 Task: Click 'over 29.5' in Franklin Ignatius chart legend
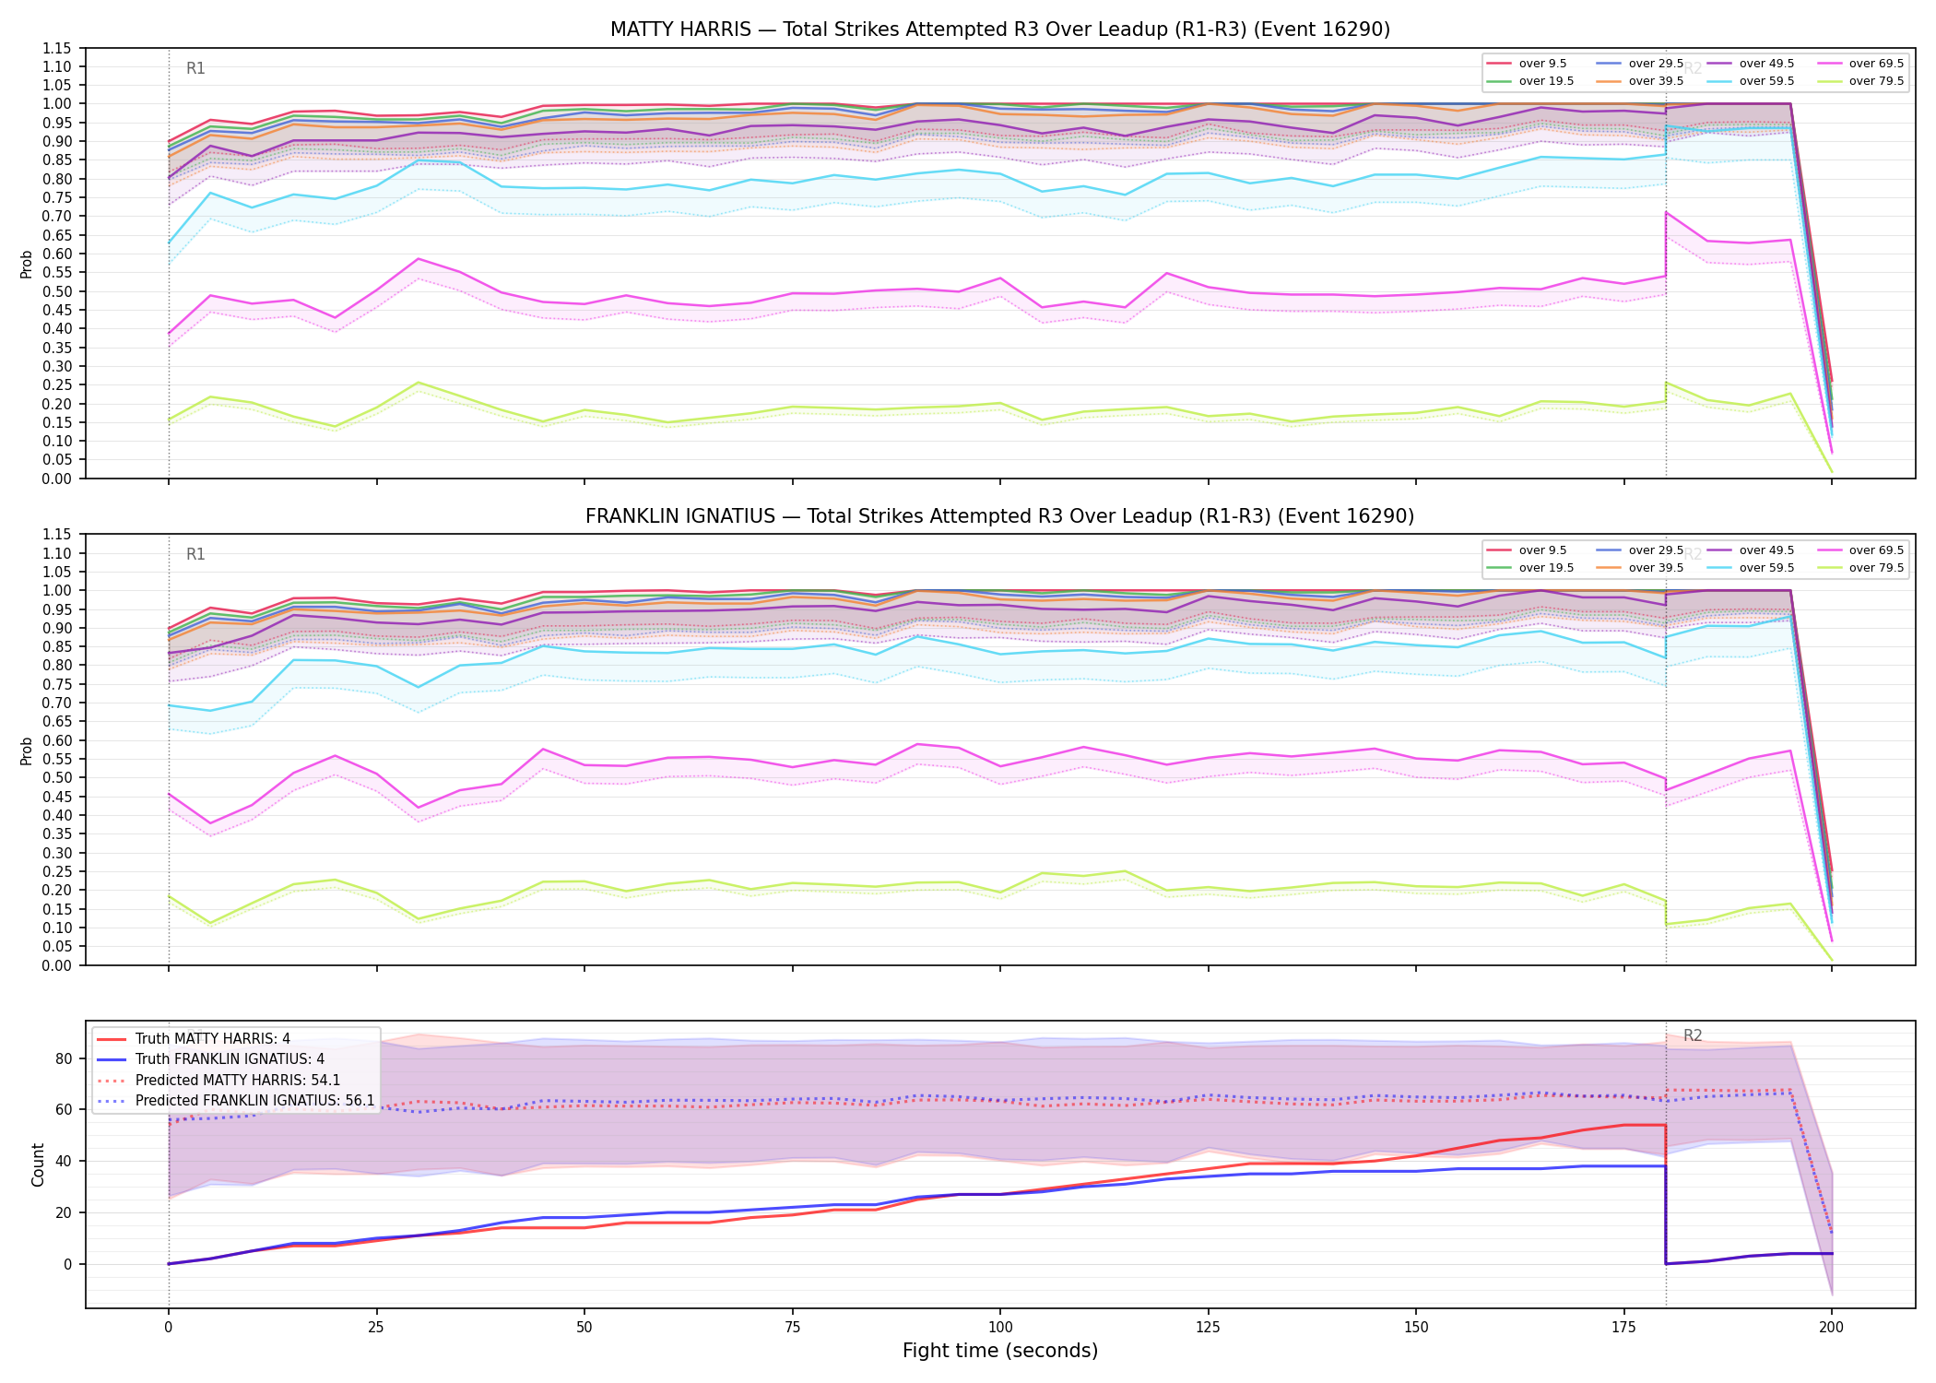pos(1640,550)
